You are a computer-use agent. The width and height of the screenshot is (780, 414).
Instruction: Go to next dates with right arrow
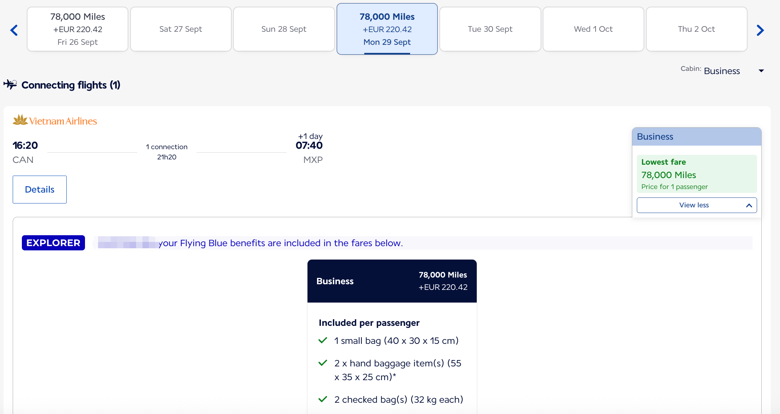[x=760, y=30]
